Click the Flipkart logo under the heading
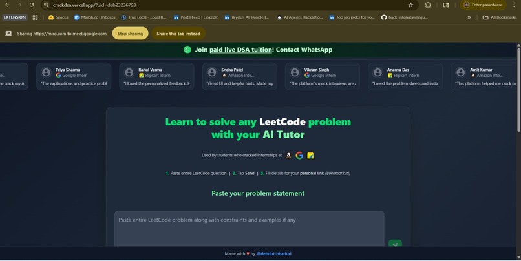 310,156
